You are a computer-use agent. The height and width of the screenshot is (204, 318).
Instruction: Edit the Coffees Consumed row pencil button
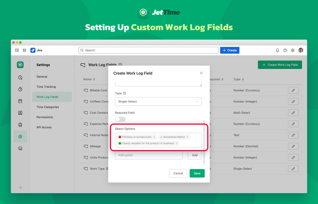pyautogui.click(x=293, y=101)
